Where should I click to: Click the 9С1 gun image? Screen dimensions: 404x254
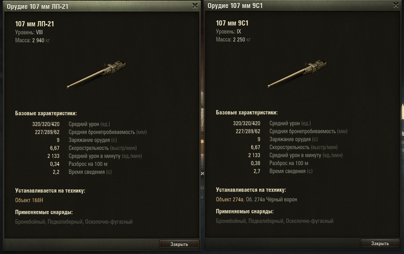(x=297, y=74)
